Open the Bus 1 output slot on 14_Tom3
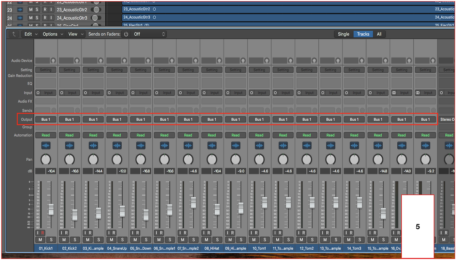Viewport: 457px width, 261px height. [x=355, y=119]
